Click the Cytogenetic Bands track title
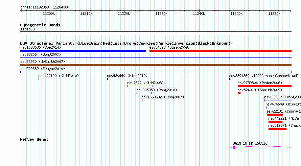This screenshot has width=301, height=166. pos(40,25)
